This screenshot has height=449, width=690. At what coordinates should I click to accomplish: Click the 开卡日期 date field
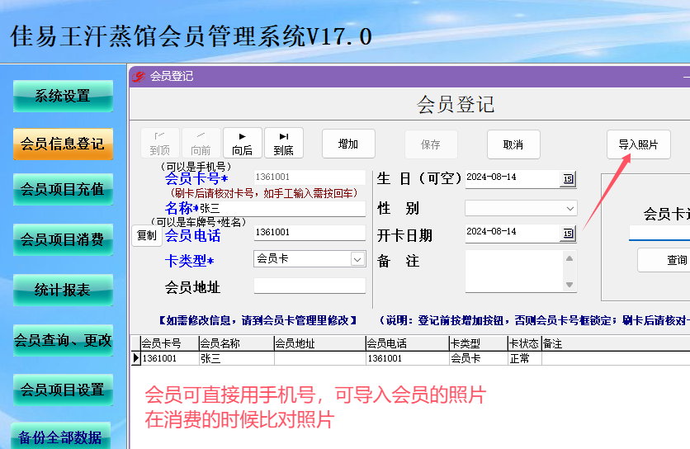coord(513,234)
